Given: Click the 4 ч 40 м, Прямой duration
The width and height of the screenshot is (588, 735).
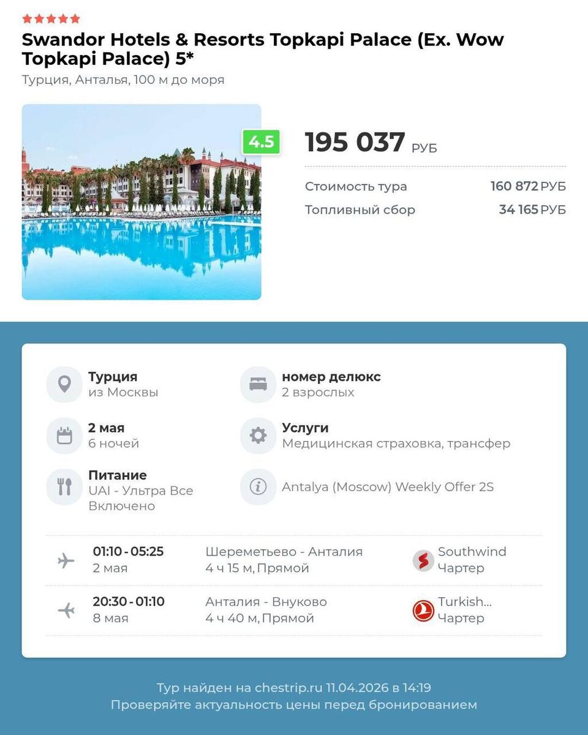Looking at the screenshot, I should [260, 619].
